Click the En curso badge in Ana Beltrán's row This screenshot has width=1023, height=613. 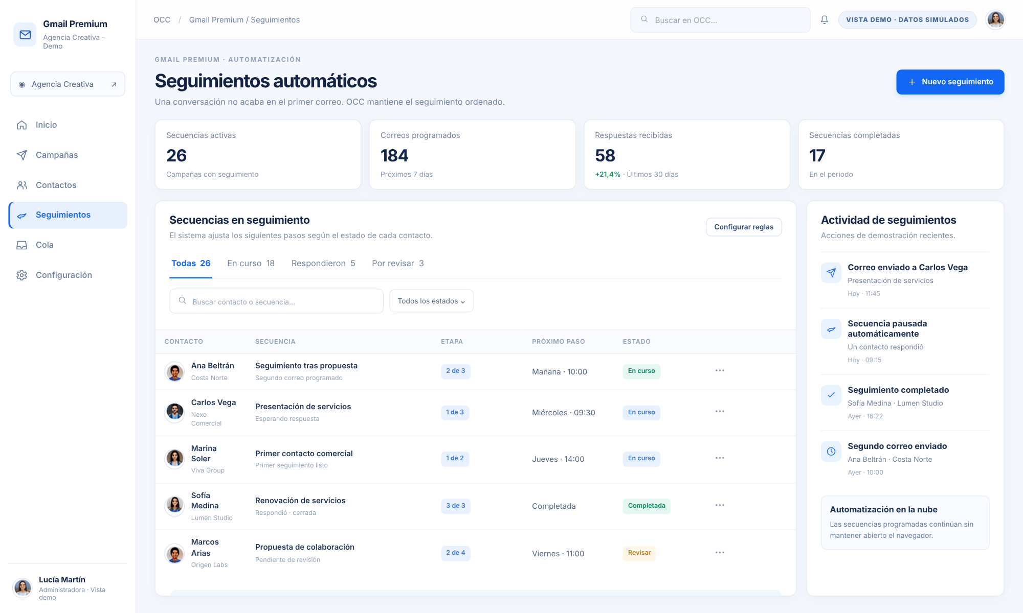[x=641, y=371]
